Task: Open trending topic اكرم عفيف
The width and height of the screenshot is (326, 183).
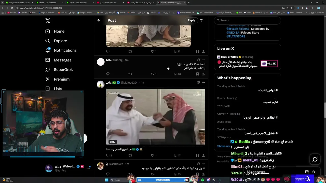Action: 270,102
